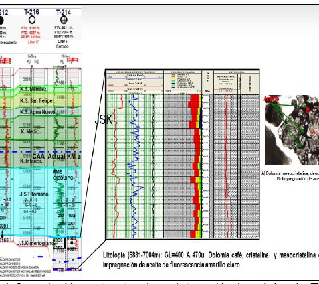Click the T-216 open circle well symbol
The image size is (319, 284).
(32, 20)
